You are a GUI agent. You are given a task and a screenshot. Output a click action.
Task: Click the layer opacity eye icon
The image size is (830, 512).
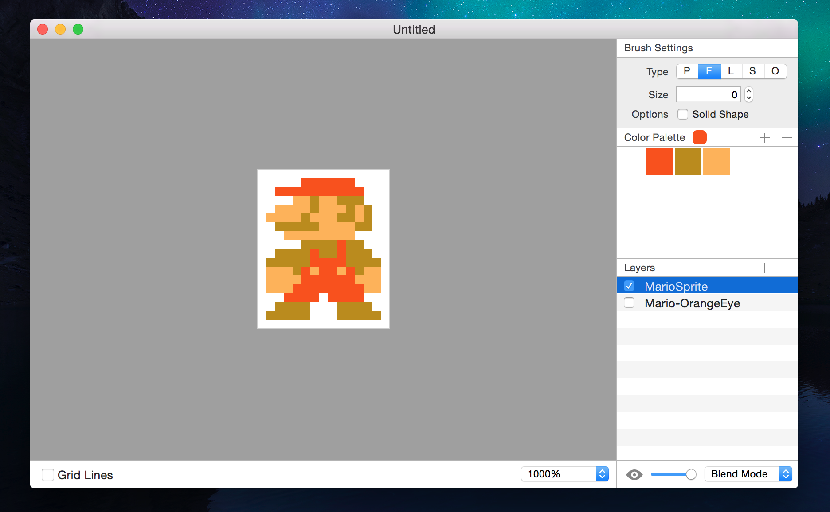point(634,475)
